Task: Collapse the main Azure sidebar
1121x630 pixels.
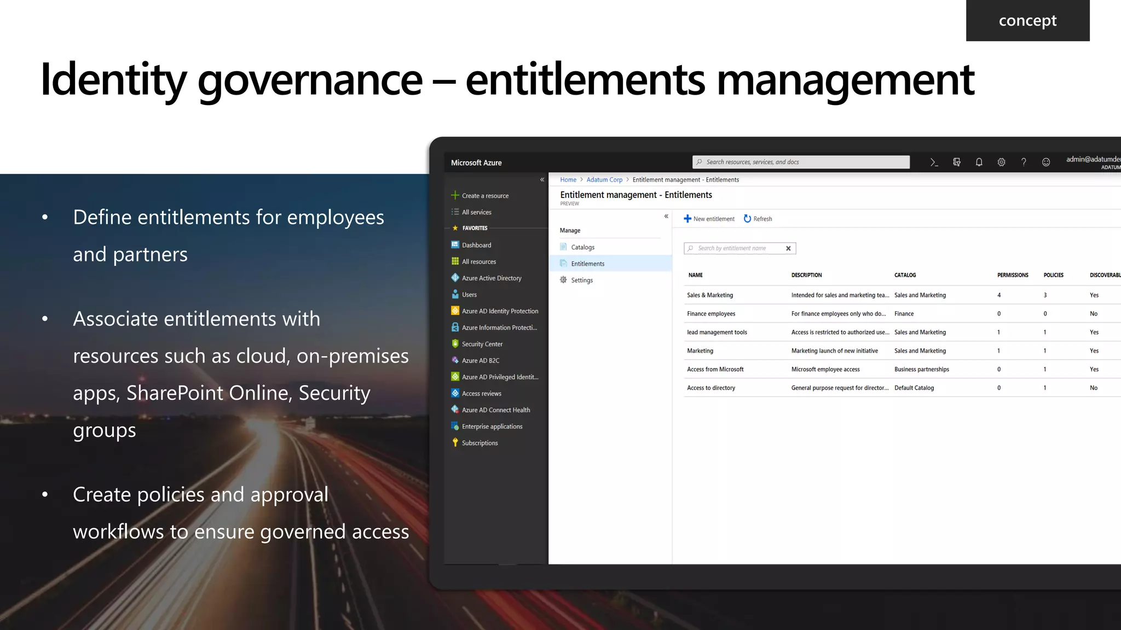Action: click(x=542, y=179)
